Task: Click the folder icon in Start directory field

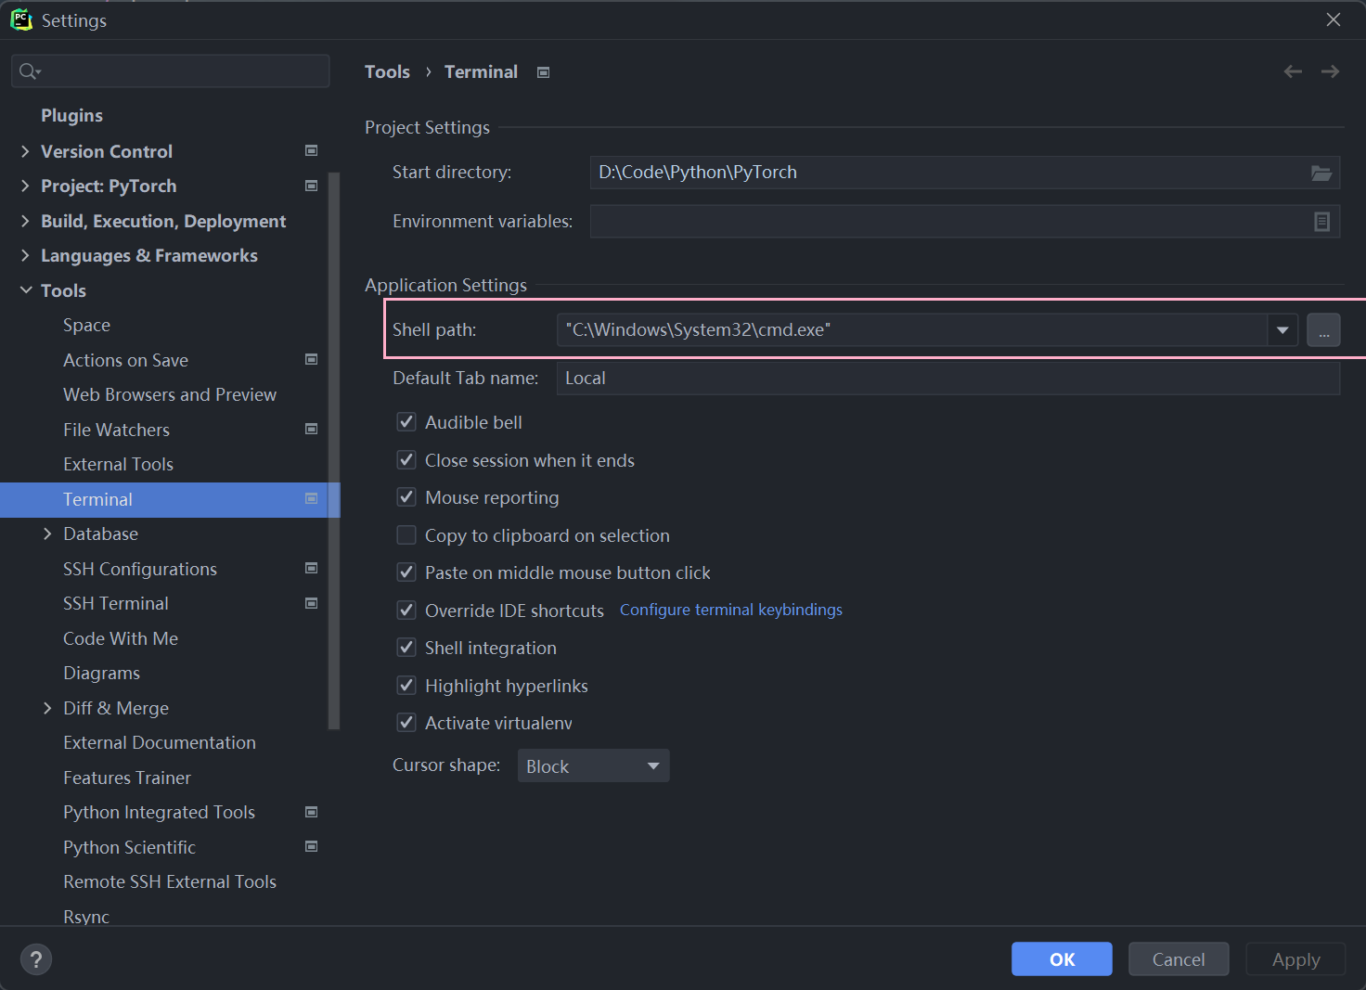Action: click(x=1321, y=173)
